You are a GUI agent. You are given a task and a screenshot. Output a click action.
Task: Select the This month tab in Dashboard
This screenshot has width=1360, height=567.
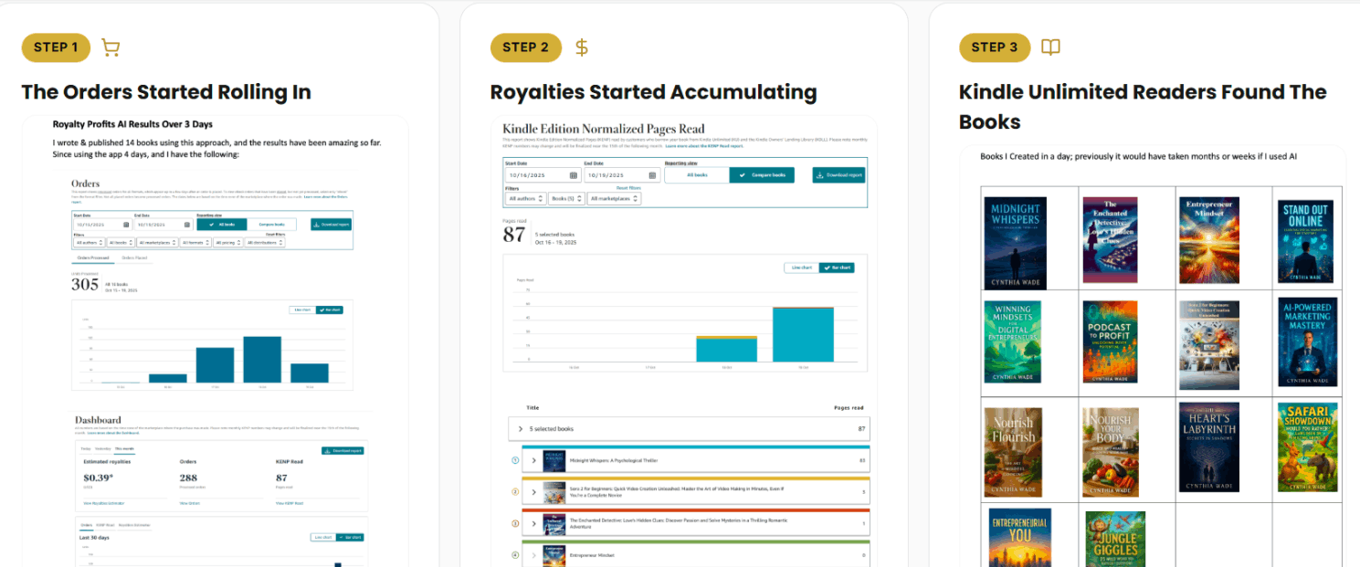(x=122, y=448)
